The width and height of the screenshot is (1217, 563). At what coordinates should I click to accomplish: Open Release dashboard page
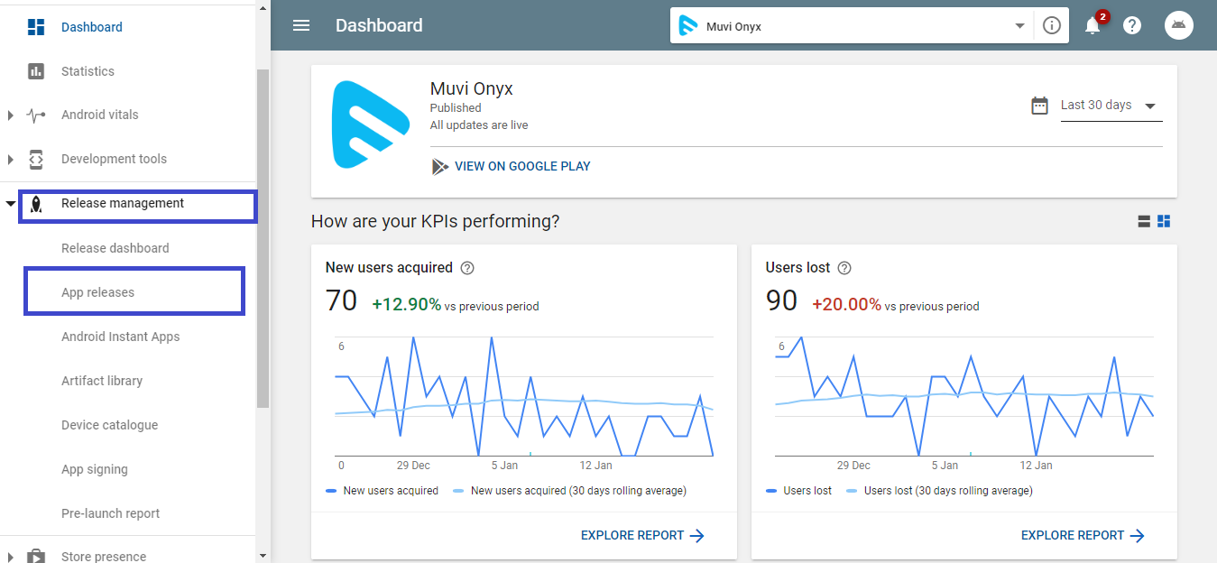coord(115,248)
